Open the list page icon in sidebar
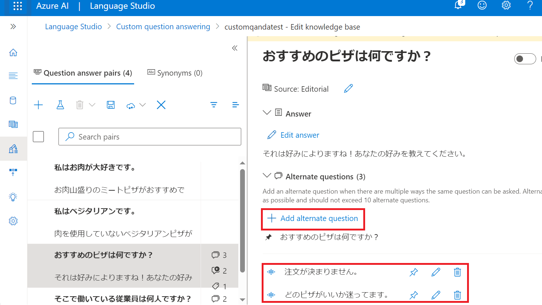The height and width of the screenshot is (305, 542). (13, 124)
